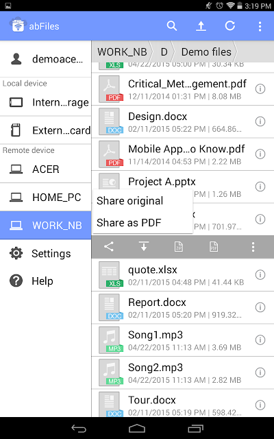Show info for quote.xlsx

click(260, 275)
